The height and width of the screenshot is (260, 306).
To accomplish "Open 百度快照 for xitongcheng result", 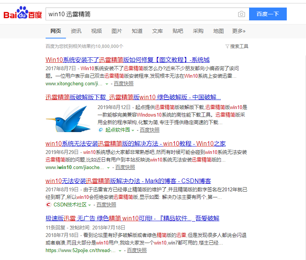I will [x=124, y=84].
